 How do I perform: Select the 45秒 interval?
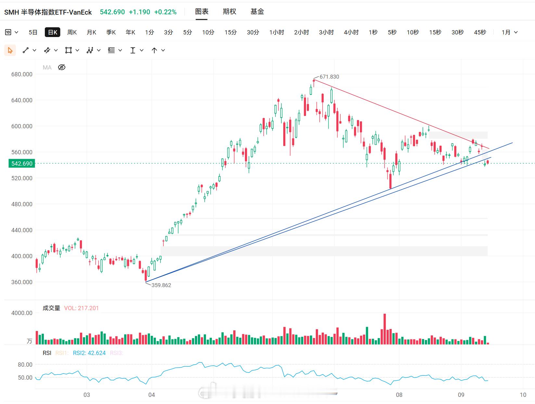480,32
